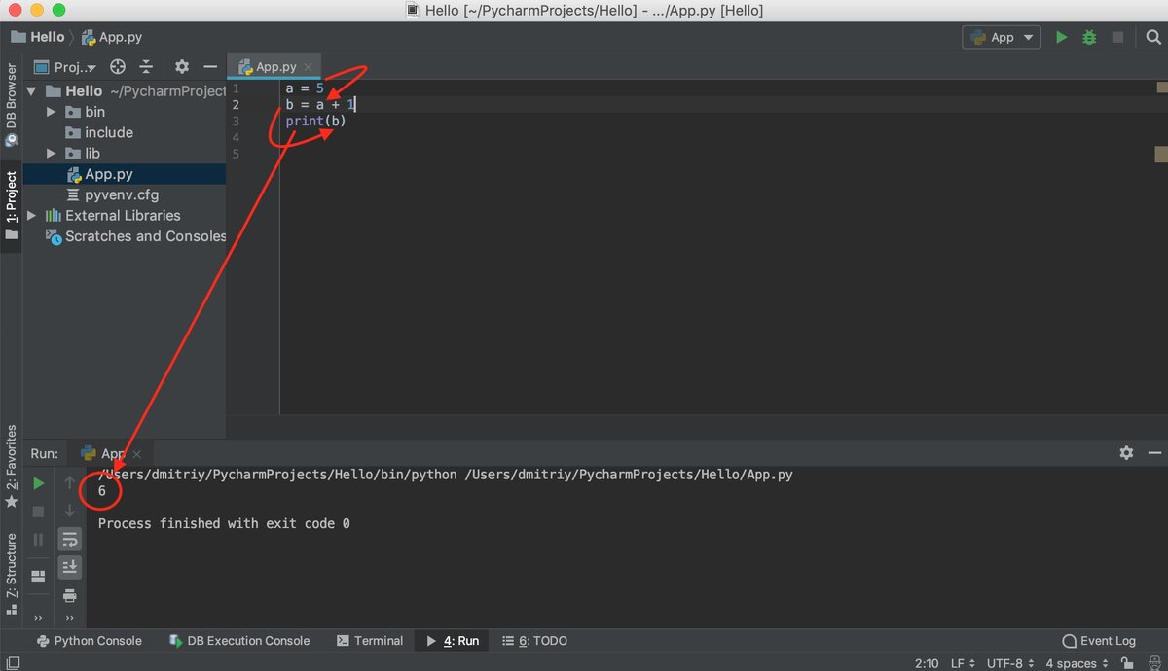Show more console toolbar actions chevron

[x=69, y=618]
